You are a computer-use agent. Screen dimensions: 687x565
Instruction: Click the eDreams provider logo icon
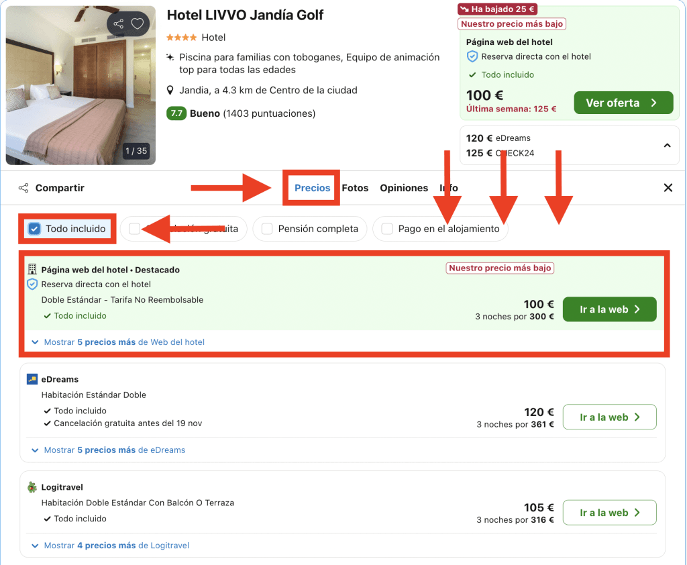coord(32,379)
